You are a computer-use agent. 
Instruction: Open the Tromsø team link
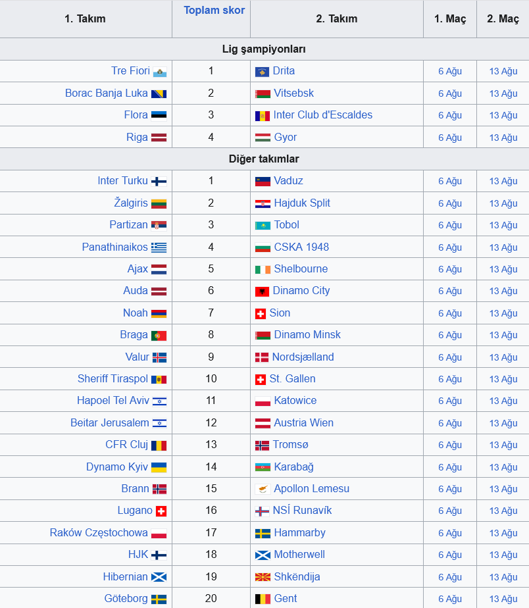pyautogui.click(x=290, y=444)
